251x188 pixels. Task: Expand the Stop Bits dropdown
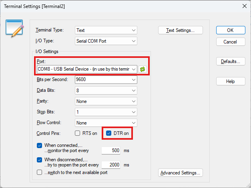106,112
